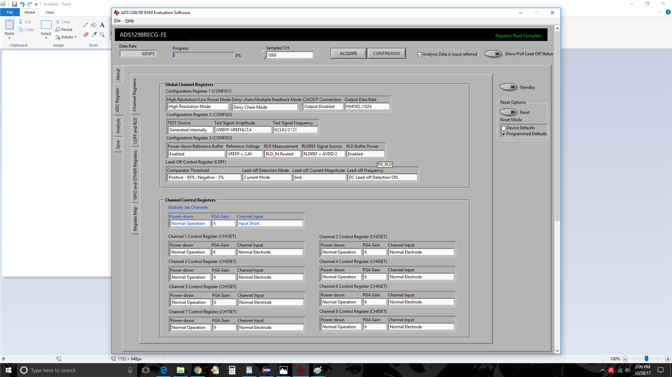
Task: Open the Calculator app from the taskbar
Action: 232,370
